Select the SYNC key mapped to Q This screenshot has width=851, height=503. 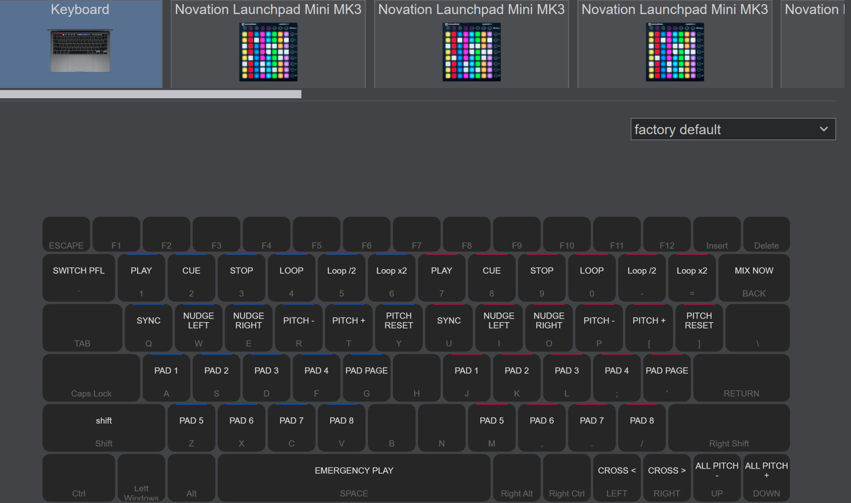point(148,328)
